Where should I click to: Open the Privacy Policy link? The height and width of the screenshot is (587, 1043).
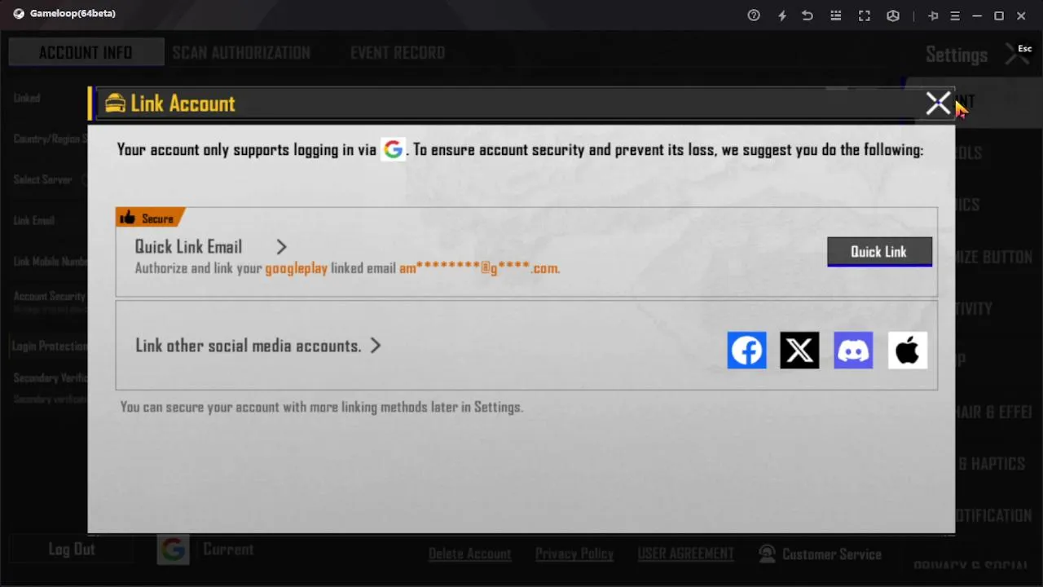574,554
